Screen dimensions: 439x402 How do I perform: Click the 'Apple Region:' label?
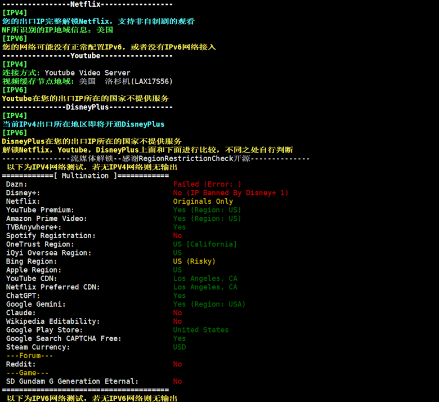click(x=34, y=270)
